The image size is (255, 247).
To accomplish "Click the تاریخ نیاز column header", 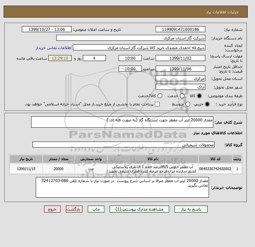I will (x=26, y=159).
